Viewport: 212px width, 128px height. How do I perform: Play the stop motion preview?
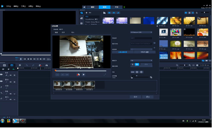coord(84,75)
